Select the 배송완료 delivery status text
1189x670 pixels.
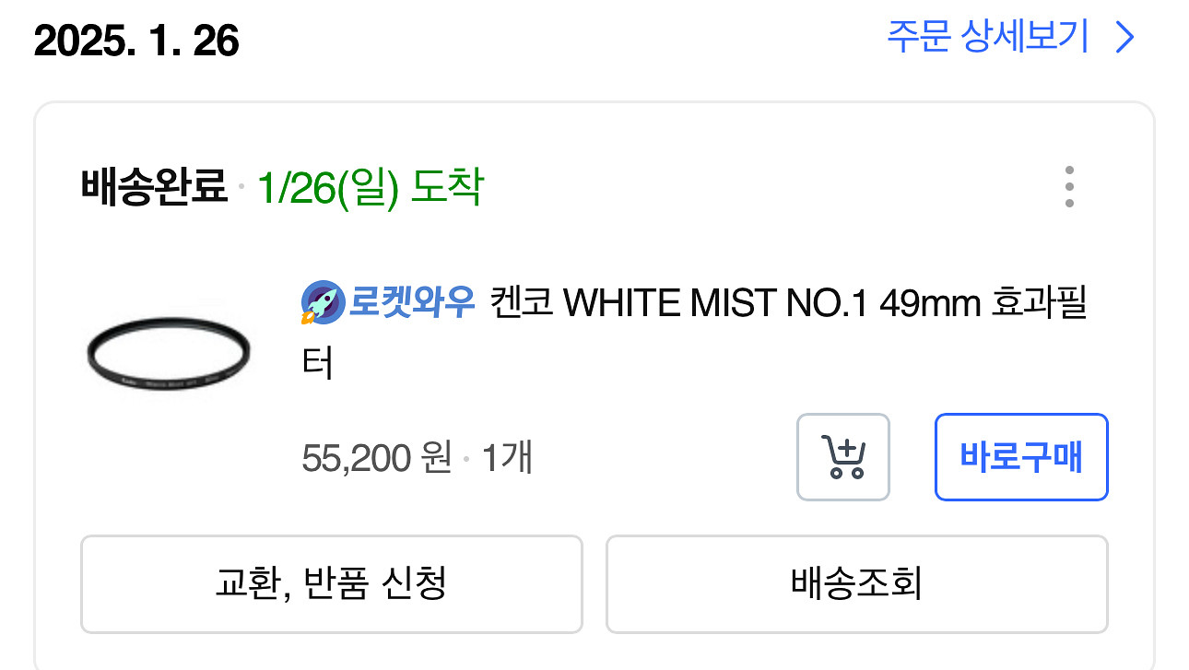point(154,188)
